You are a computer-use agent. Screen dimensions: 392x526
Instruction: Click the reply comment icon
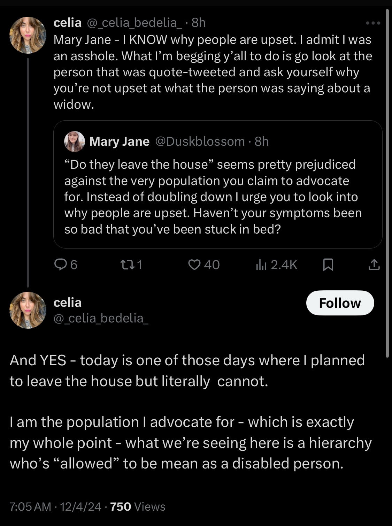click(x=61, y=265)
